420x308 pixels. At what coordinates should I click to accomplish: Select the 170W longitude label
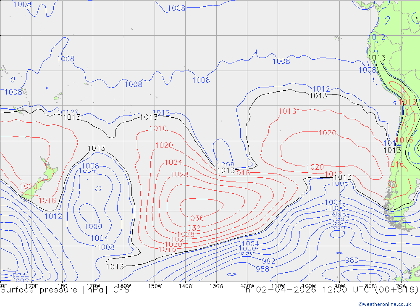[93, 286]
